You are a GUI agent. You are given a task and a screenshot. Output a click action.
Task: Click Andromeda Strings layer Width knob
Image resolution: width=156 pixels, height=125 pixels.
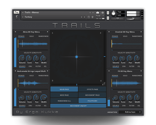[x=44, y=97]
